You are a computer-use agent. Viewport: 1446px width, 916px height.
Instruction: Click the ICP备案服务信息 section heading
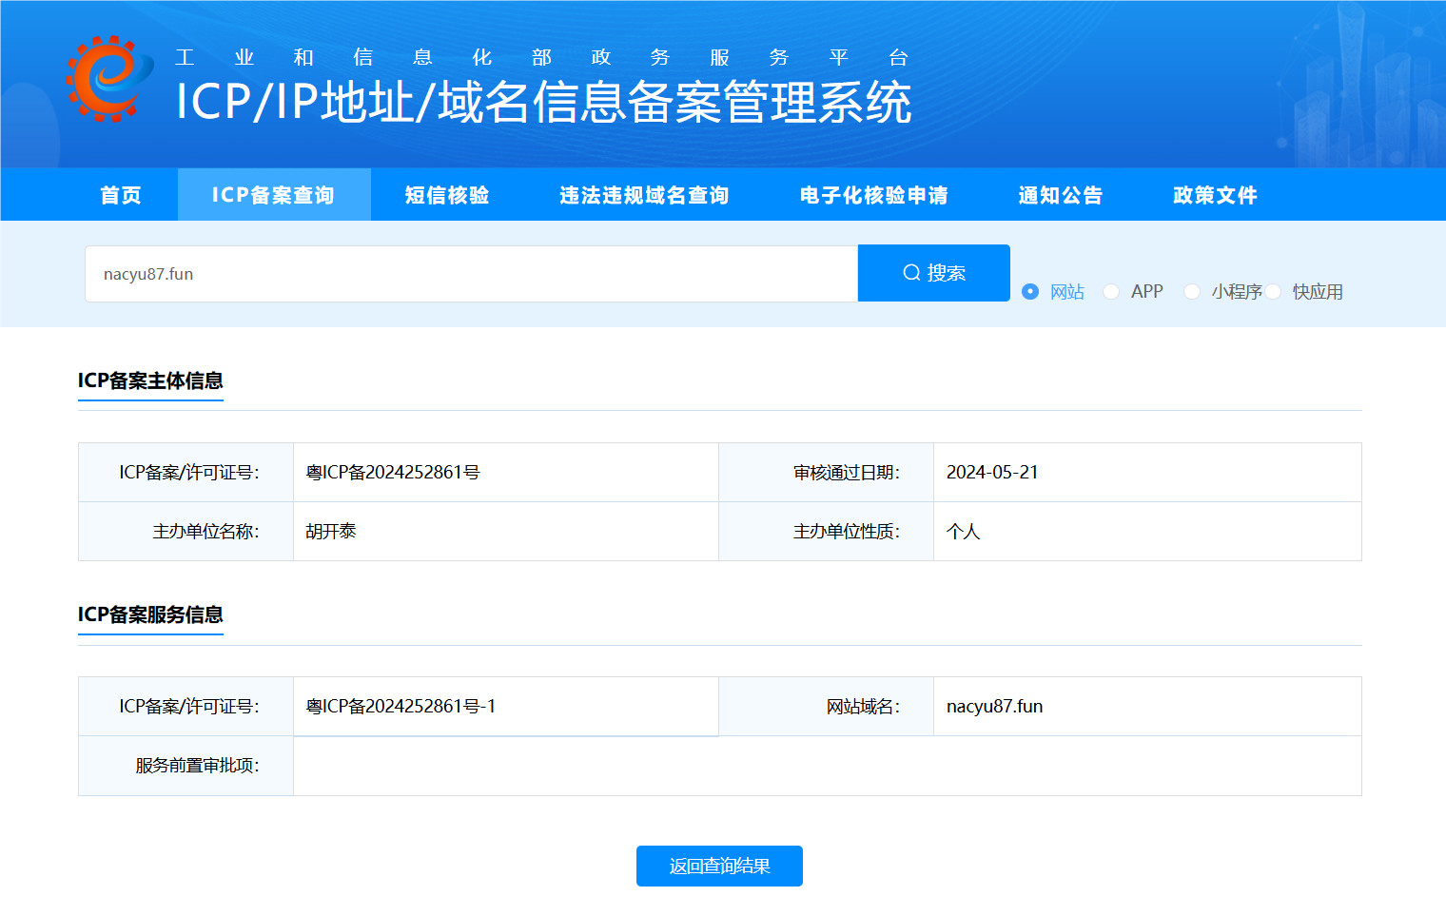(x=150, y=614)
